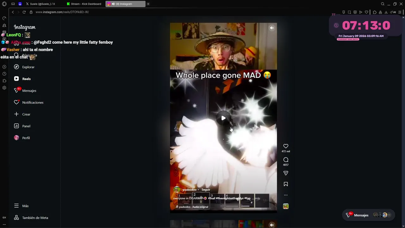
Task: Open browser tab search magnifier
Action: tap(383, 4)
